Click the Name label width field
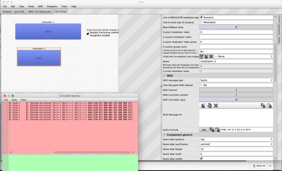Screen dimensions: 282x171 [x=236, y=154]
